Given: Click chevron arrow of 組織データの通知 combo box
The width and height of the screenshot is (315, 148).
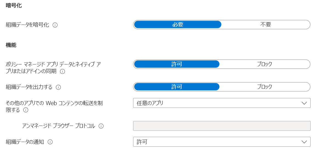Looking at the screenshot, I should pyautogui.click(x=304, y=142).
